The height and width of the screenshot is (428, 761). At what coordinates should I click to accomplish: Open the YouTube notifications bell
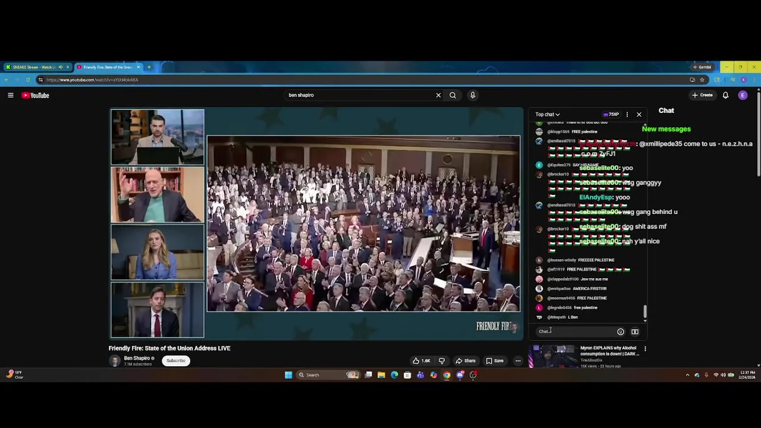click(x=725, y=95)
